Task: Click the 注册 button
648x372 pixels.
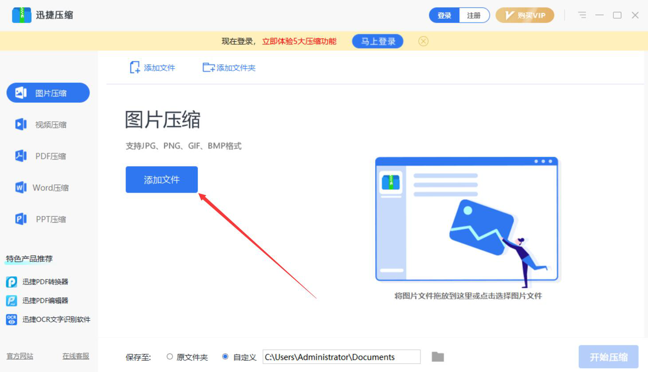Action: tap(474, 15)
